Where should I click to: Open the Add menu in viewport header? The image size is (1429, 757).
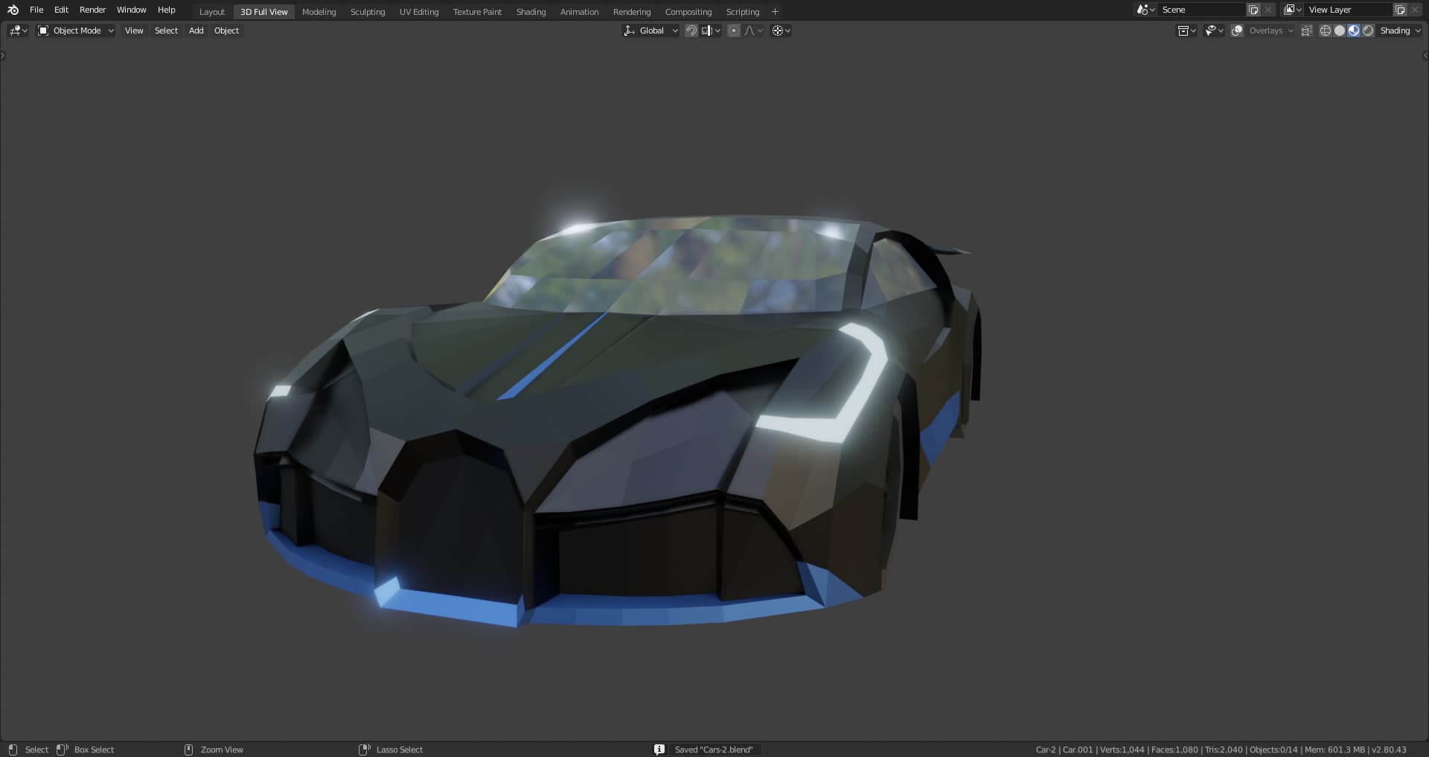click(196, 31)
